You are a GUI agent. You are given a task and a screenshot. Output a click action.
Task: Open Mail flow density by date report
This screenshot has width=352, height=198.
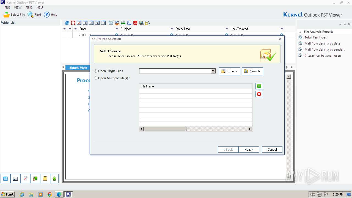(x=322, y=43)
